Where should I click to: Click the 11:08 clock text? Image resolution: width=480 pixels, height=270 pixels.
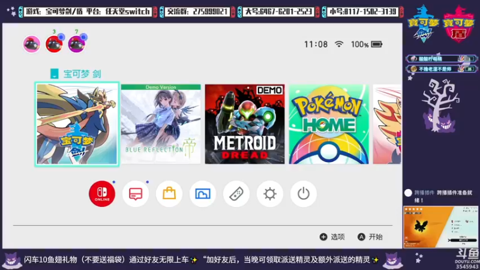[x=316, y=44]
